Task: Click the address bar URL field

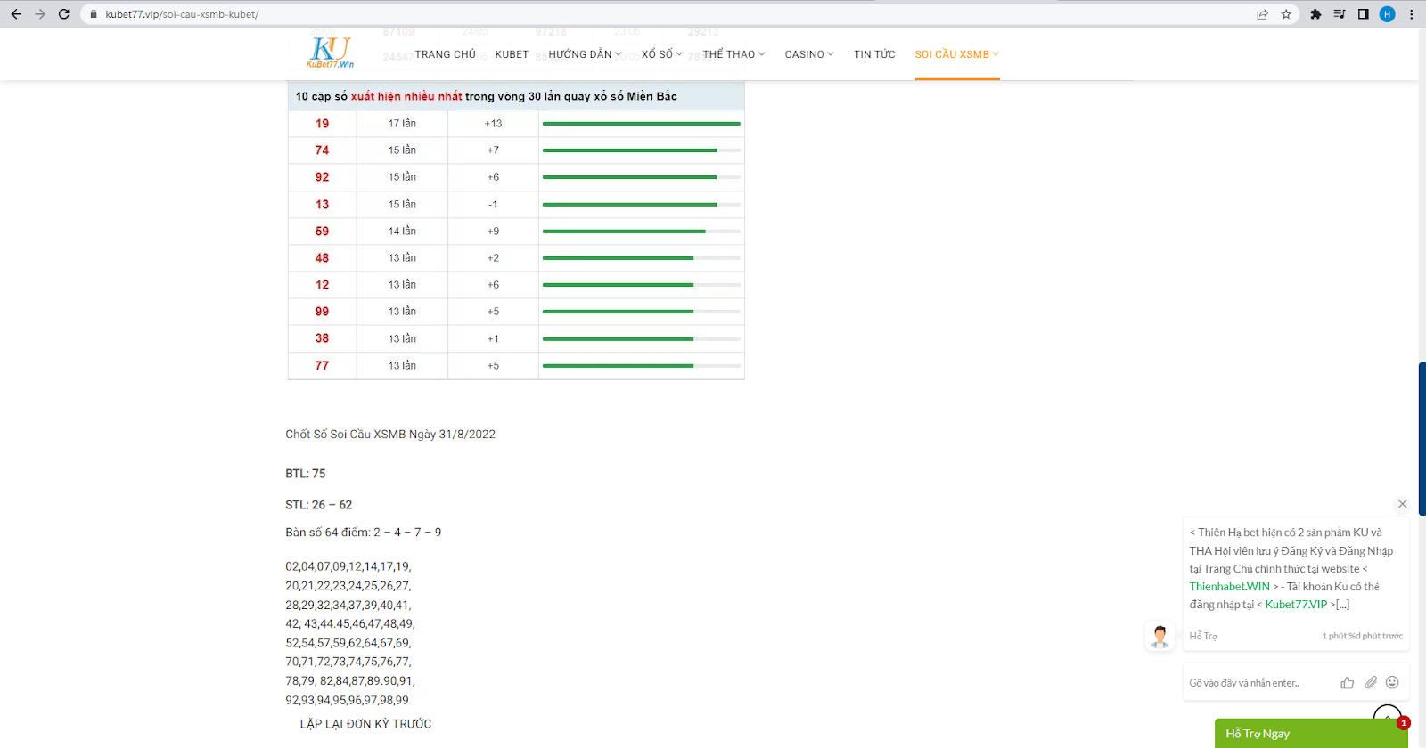Action: [668, 14]
